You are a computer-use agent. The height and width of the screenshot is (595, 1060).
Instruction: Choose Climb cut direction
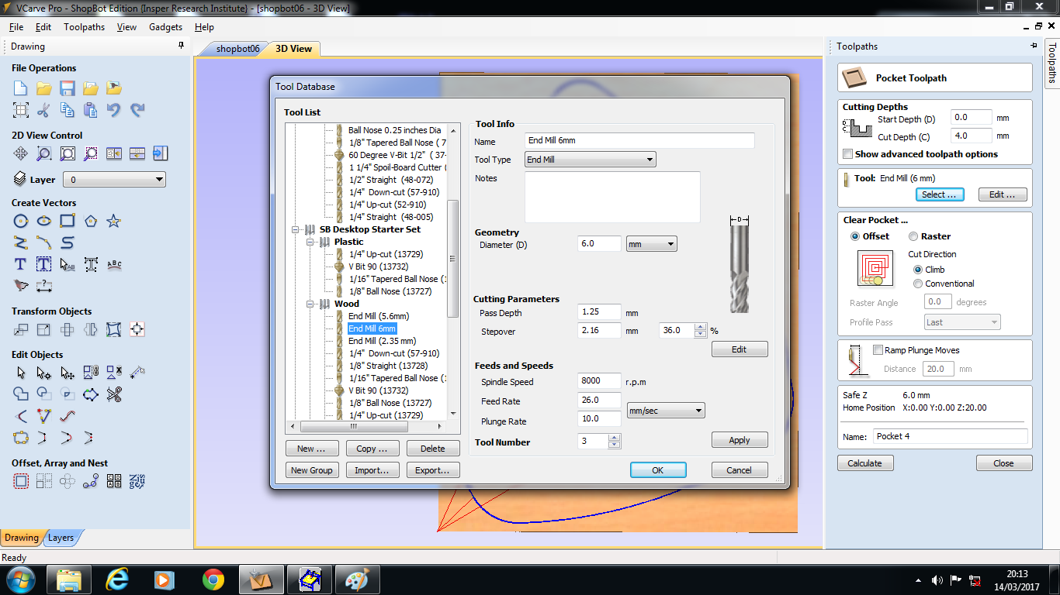click(x=919, y=270)
